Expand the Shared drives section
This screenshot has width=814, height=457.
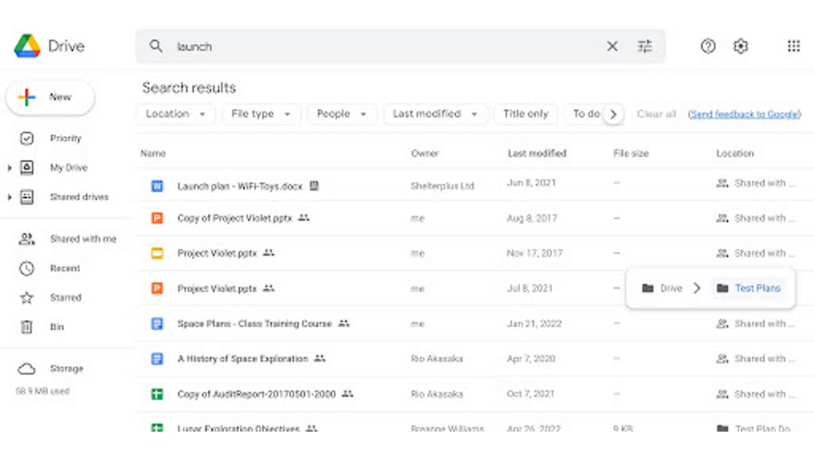(x=9, y=197)
